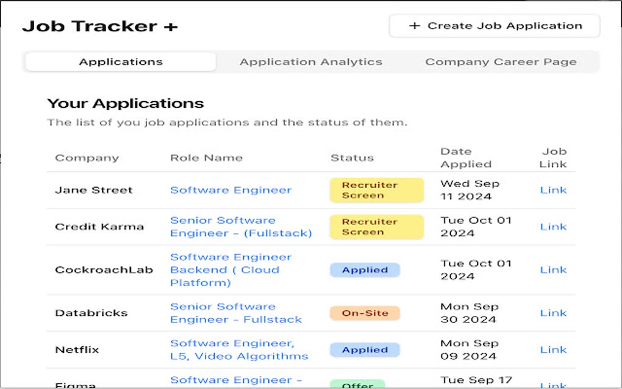
Task: Click Figma's Offer status badge
Action: pyautogui.click(x=357, y=385)
